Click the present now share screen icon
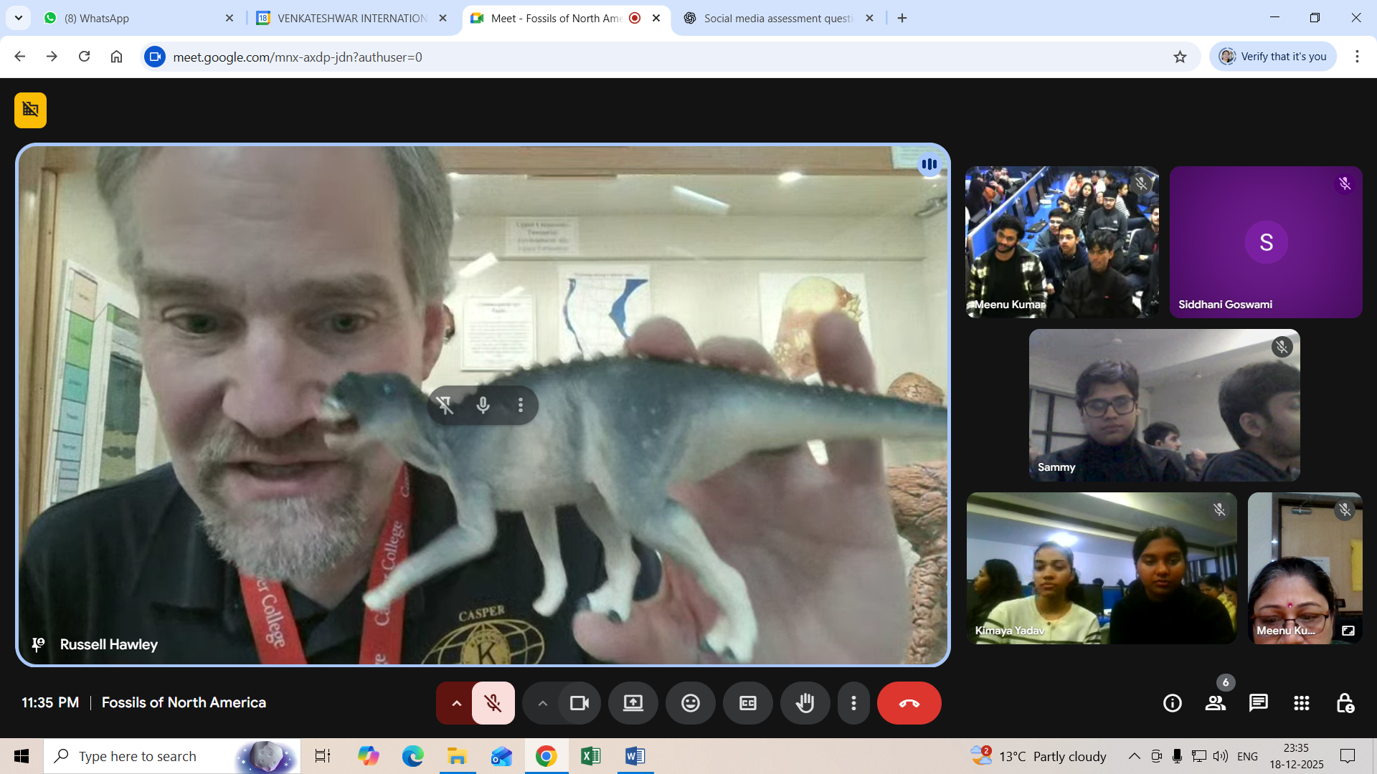 pyautogui.click(x=633, y=703)
